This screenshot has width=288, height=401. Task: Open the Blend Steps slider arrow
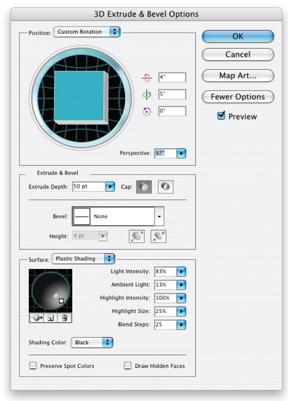point(181,325)
